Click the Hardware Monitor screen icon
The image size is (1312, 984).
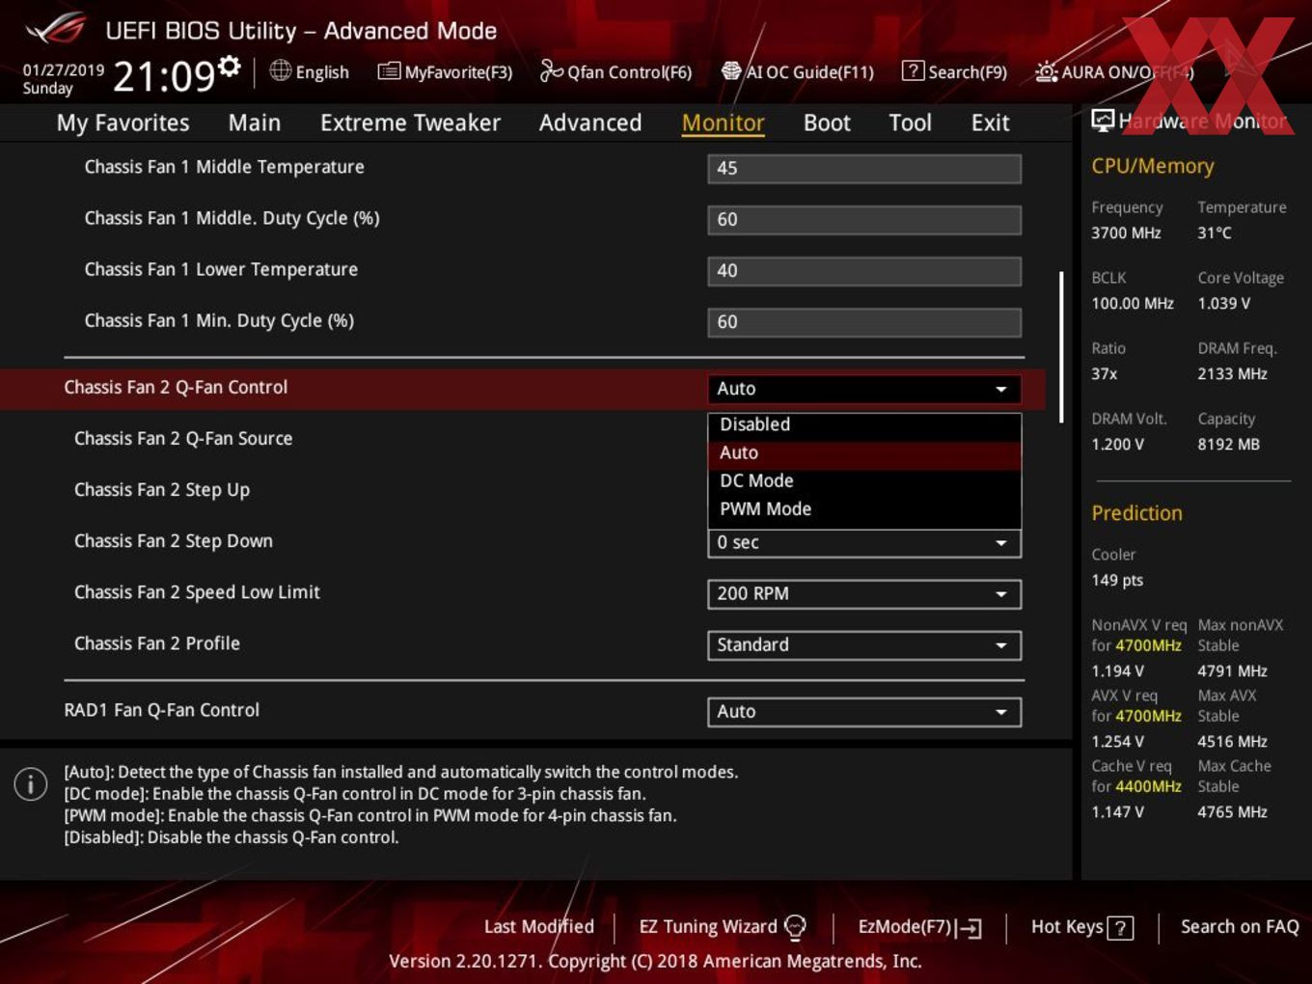pyautogui.click(x=1102, y=121)
